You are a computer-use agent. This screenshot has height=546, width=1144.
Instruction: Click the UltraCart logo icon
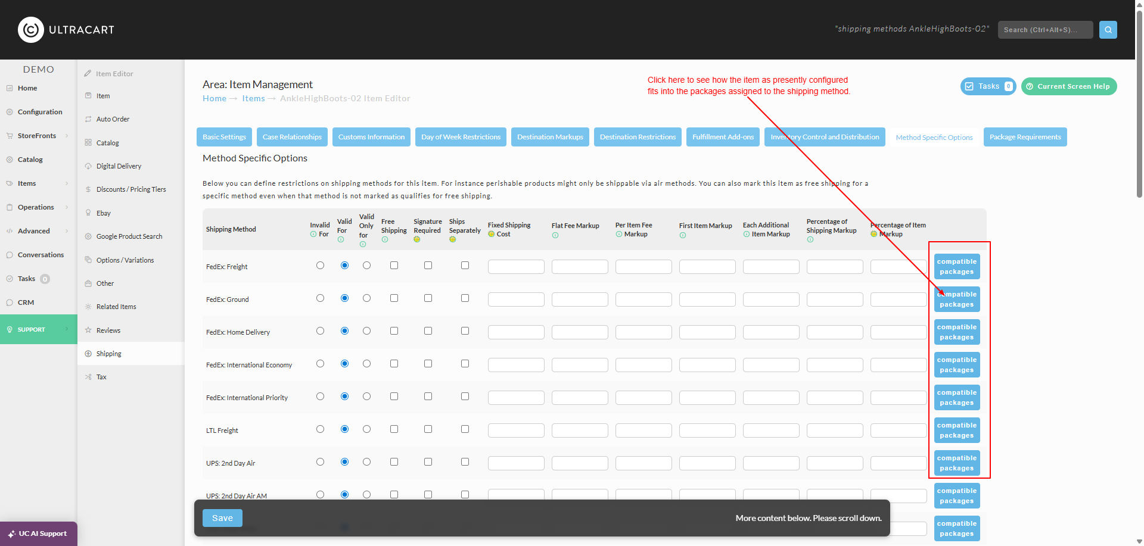[x=31, y=30]
